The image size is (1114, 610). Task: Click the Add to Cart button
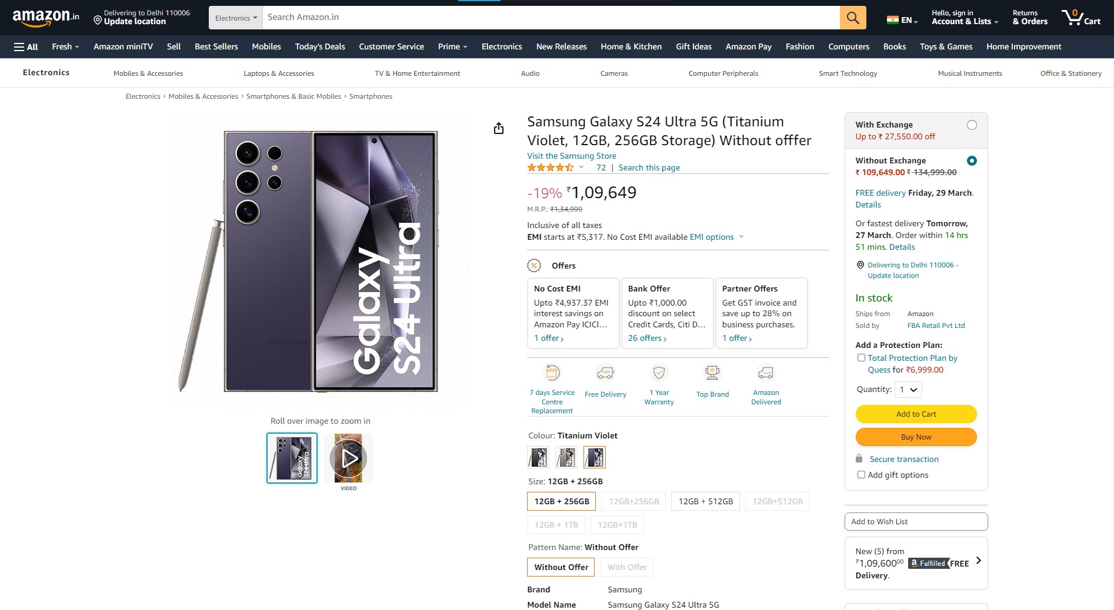click(x=915, y=414)
